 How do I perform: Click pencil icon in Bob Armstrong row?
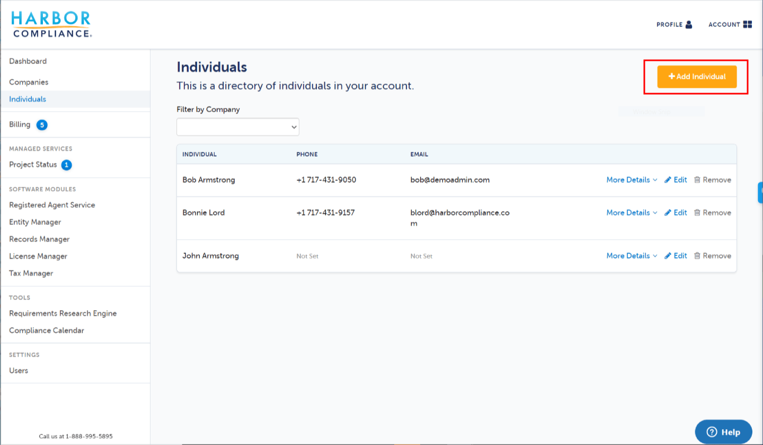coord(668,180)
